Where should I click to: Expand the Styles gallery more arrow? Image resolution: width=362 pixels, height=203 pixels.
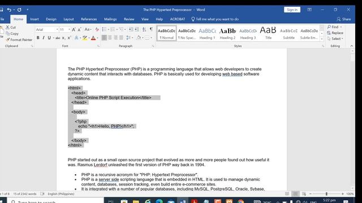coord(322,39)
